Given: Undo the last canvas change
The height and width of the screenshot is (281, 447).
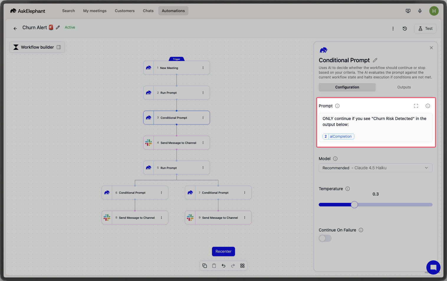Looking at the screenshot, I should coord(224,266).
